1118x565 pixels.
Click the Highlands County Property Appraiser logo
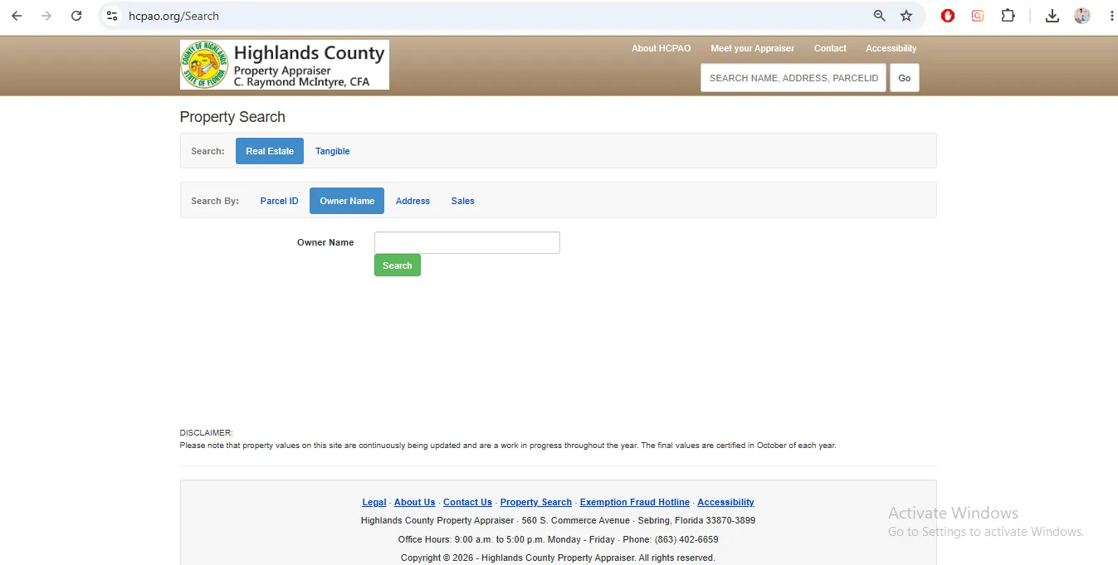point(285,65)
